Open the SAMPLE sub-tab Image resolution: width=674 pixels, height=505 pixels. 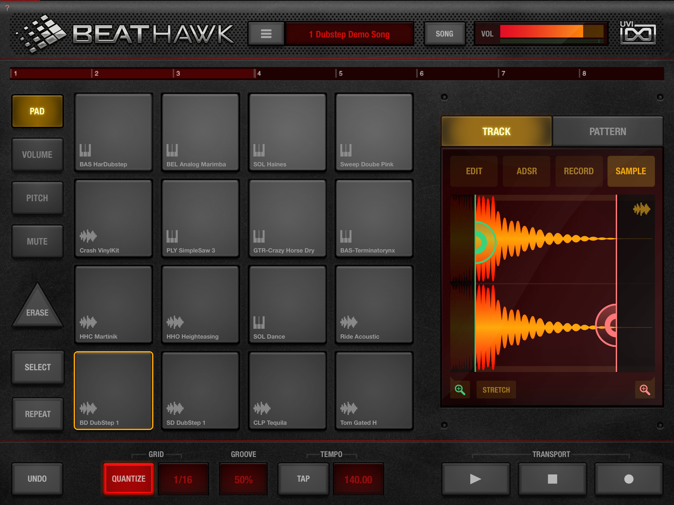[x=631, y=171]
